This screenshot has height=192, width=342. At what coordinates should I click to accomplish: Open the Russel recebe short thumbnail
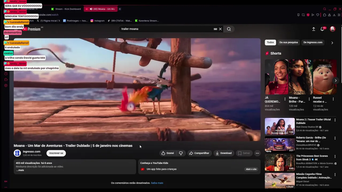[325, 77]
